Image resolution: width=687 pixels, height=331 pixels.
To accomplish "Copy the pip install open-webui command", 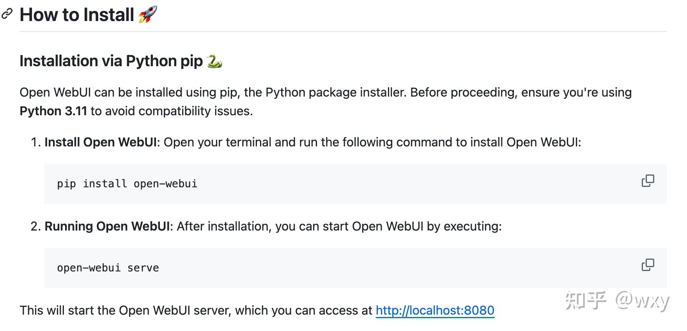I will click(x=648, y=181).
